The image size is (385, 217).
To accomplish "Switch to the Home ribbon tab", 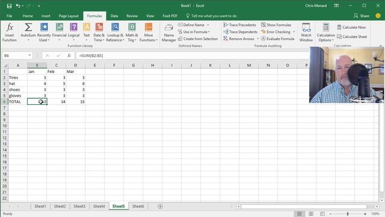I will 28,16.
